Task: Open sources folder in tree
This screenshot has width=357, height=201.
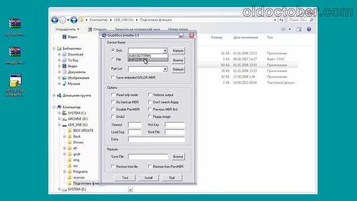Action: (x=79, y=178)
